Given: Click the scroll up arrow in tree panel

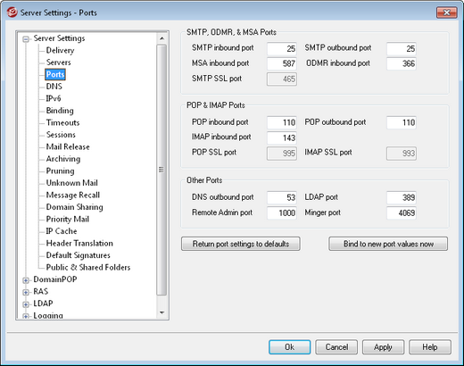Looking at the screenshot, I should (162, 38).
